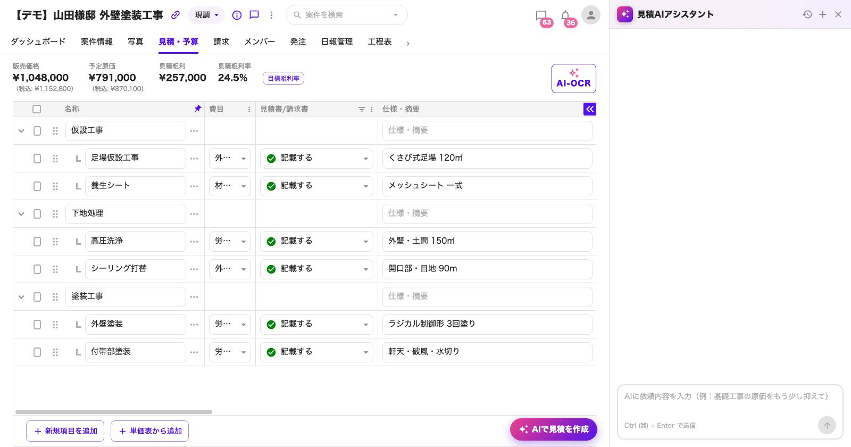
Task: Open more options for 養生シート row
Action: (194, 186)
